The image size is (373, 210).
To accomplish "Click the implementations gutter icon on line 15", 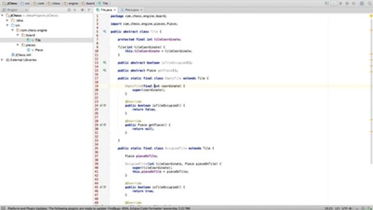I will pos(104,71).
